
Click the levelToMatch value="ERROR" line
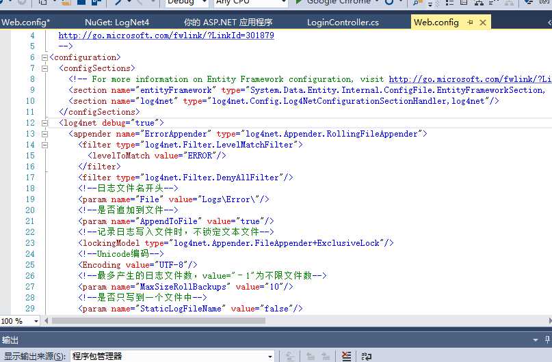click(157, 156)
